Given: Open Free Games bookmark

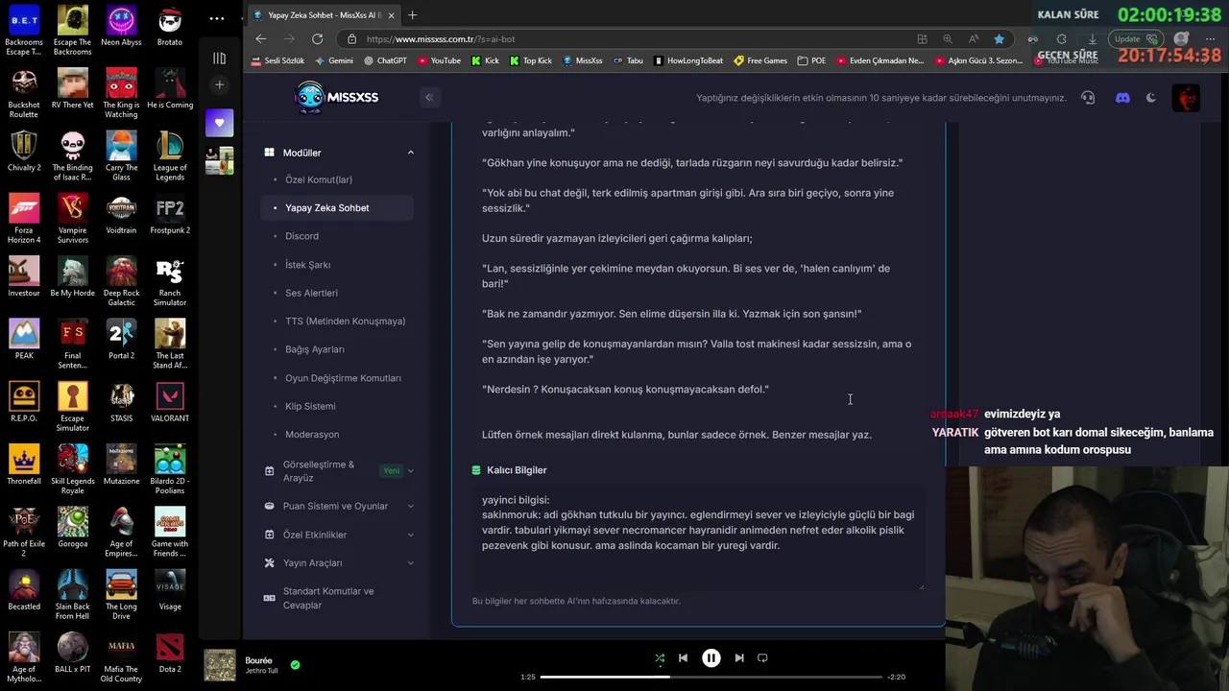Looking at the screenshot, I should (x=760, y=60).
